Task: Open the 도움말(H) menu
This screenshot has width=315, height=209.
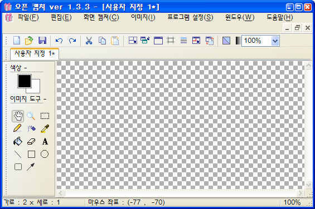Action: (x=280, y=17)
